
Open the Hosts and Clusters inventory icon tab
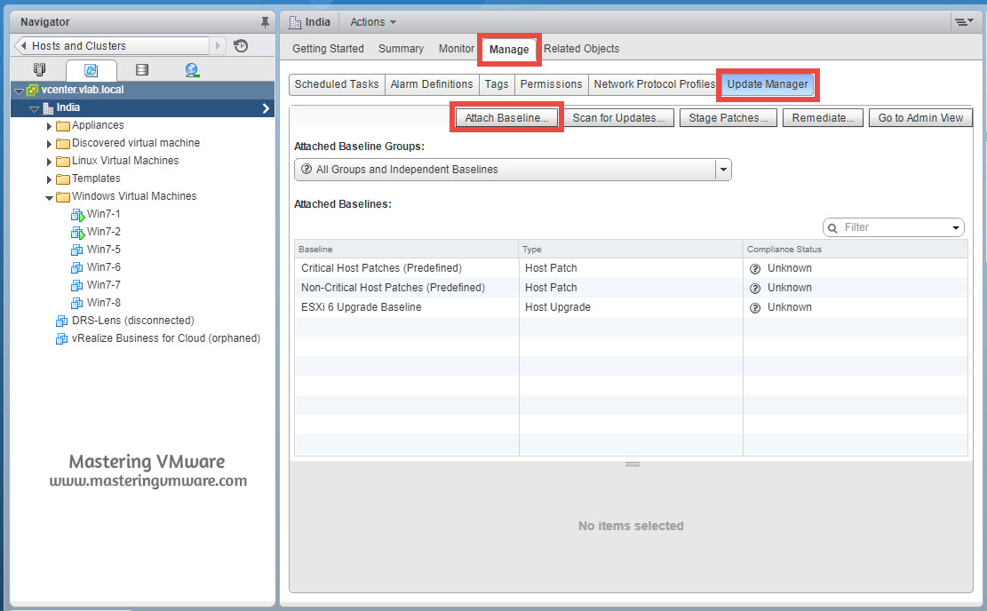(39, 70)
